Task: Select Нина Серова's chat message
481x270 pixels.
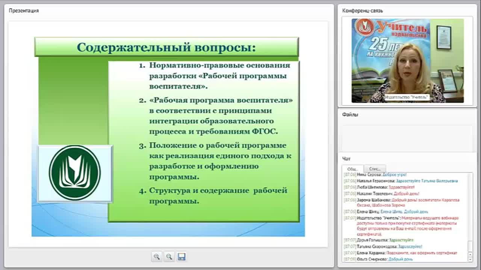Action: [x=375, y=175]
